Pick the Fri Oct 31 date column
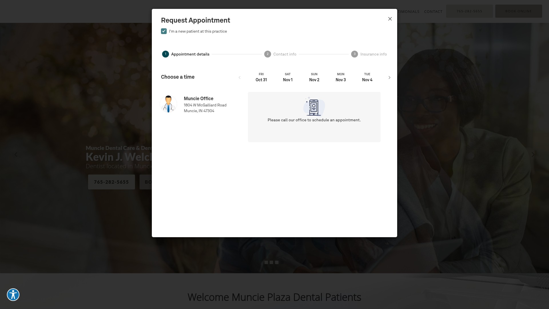Viewport: 549px width, 309px height. [x=261, y=77]
